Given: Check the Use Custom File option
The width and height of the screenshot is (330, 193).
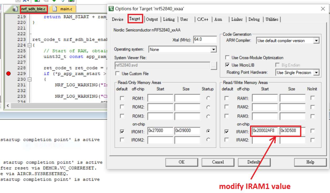Looking at the screenshot, I should click(x=117, y=74).
